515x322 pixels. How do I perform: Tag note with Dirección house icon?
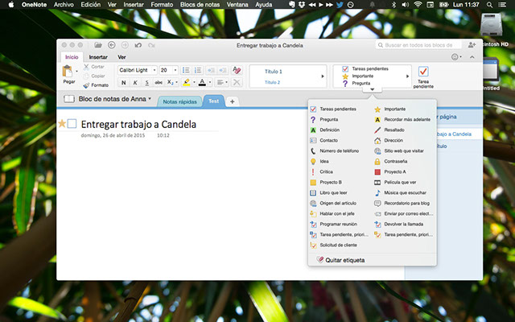[392, 140]
